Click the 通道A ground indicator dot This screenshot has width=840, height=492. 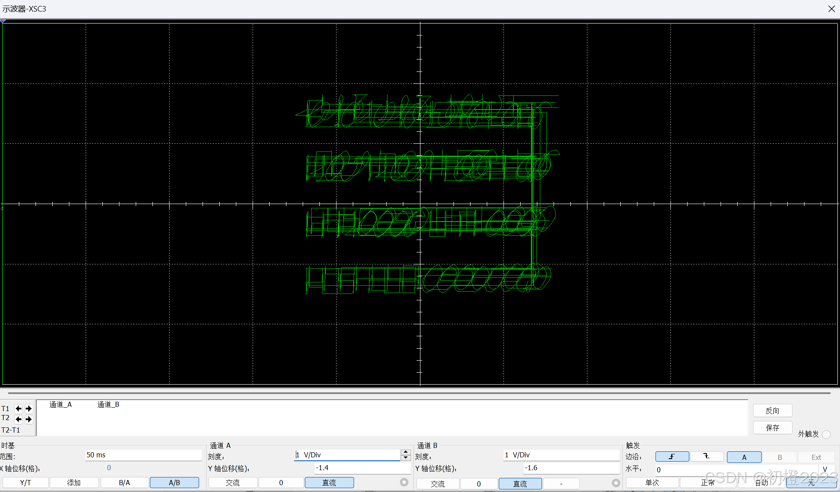(x=404, y=482)
